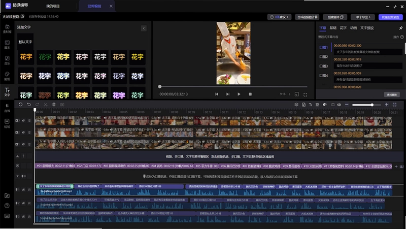Viewport: 406px width, 229px height.
Task: Toggle IR option on audio track 2
Action: click(x=29, y=203)
